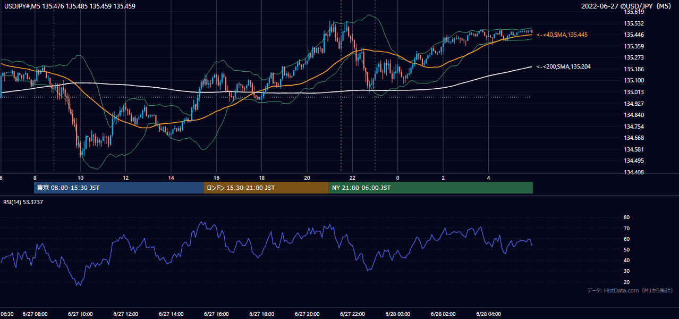Click the RSI scale value 60
Image resolution: width=679 pixels, height=319 pixels.
[x=626, y=239]
